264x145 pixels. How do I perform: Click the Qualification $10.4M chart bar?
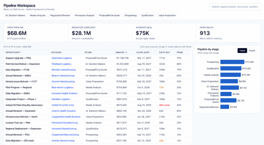231,68
